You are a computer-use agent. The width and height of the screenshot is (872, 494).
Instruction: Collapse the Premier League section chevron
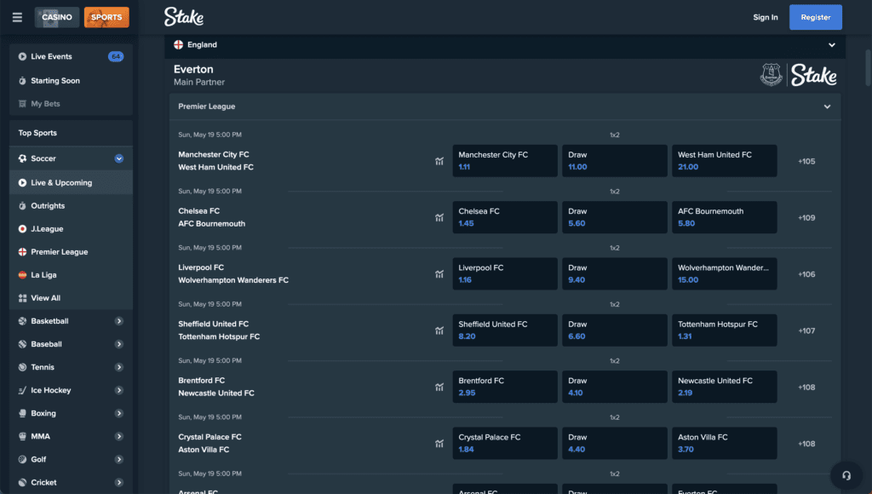click(x=828, y=106)
